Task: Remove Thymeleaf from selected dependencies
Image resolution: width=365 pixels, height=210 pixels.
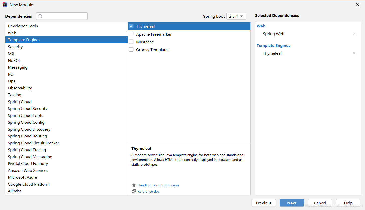Action: coord(354,53)
